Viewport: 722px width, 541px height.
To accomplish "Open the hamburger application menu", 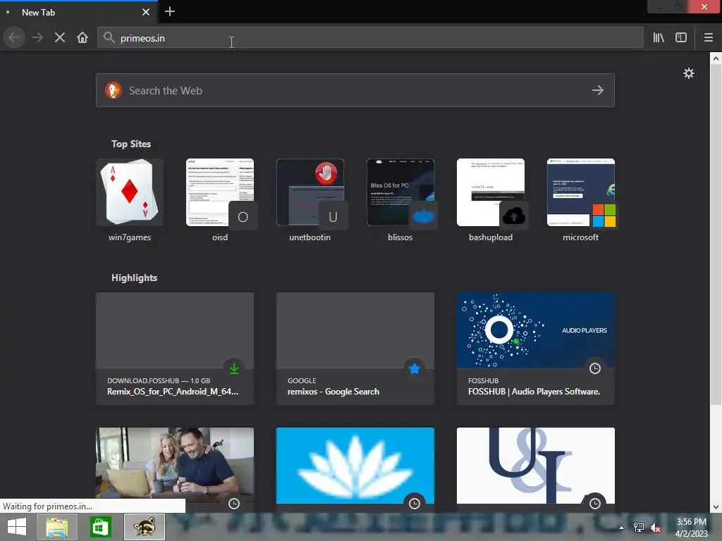I will tap(708, 38).
